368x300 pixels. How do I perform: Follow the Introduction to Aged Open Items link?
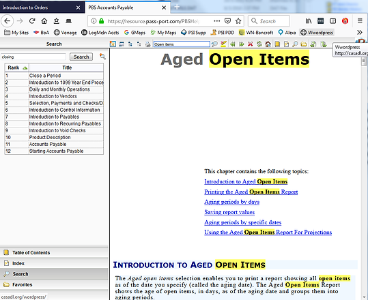246,181
